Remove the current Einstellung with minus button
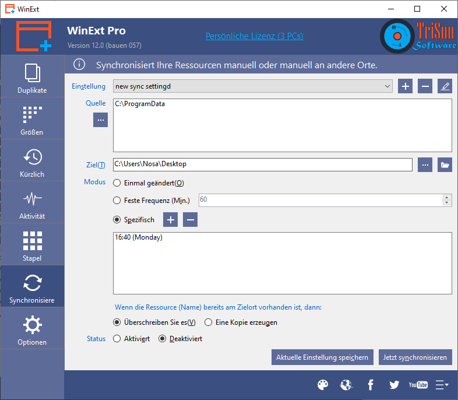This screenshot has height=400, width=458. click(x=425, y=86)
